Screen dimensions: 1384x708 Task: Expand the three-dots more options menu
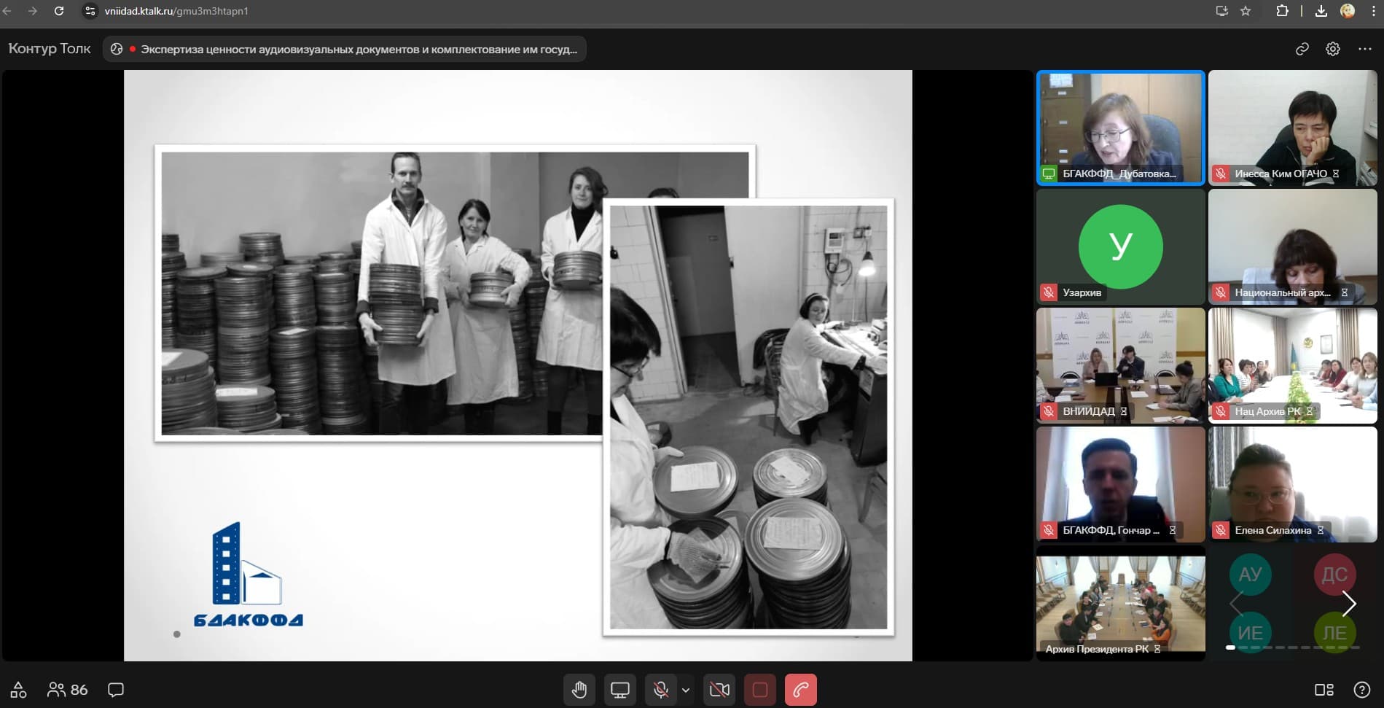pyautogui.click(x=1365, y=49)
